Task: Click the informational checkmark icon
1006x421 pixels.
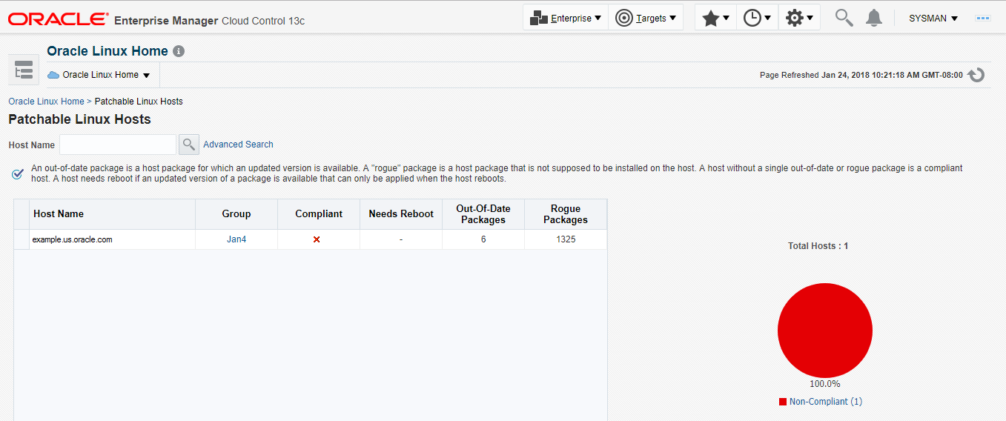Action: [18, 174]
